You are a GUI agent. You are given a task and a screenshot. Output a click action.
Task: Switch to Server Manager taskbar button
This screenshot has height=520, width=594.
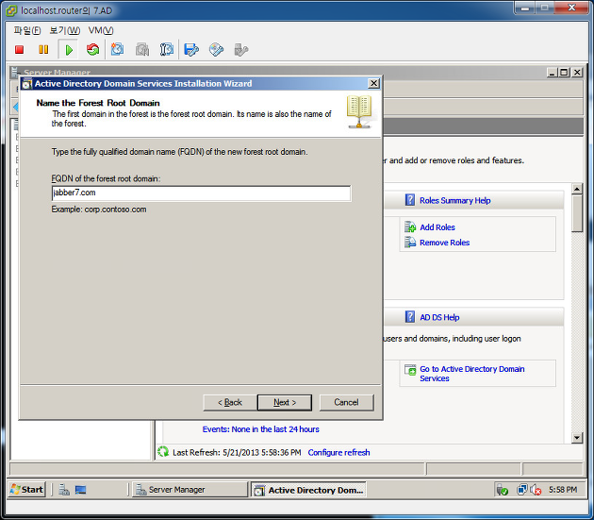tap(190, 490)
